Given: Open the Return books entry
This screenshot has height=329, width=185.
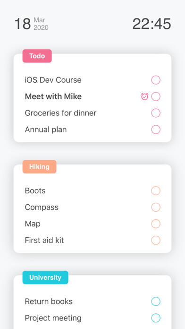Looking at the screenshot, I should point(49,302).
